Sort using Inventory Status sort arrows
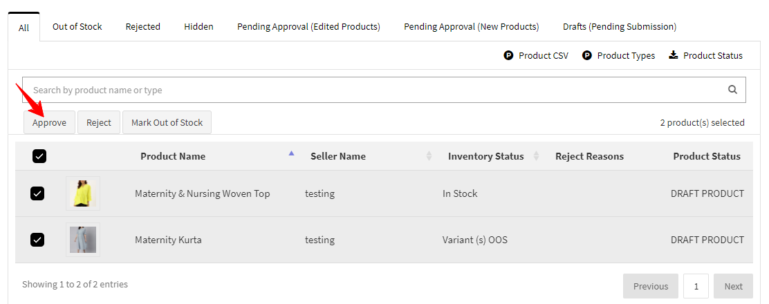The width and height of the screenshot is (769, 304). point(536,156)
